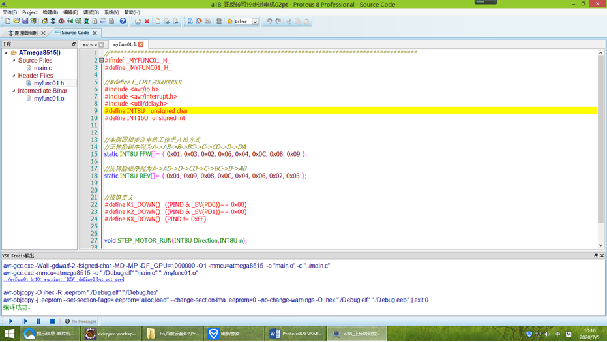The image size is (607, 342).
Task: Click the editor scrollbar down arrow
Action: pyautogui.click(x=600, y=245)
